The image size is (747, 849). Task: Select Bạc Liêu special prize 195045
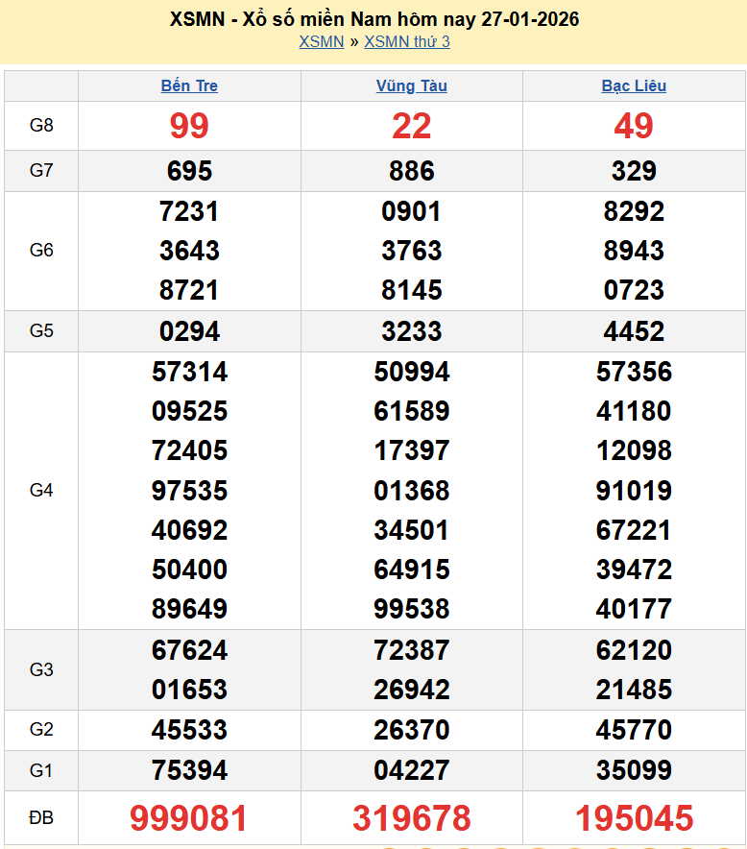coord(634,818)
